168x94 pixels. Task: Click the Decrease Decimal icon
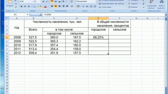pyautogui.click(x=94, y=6)
